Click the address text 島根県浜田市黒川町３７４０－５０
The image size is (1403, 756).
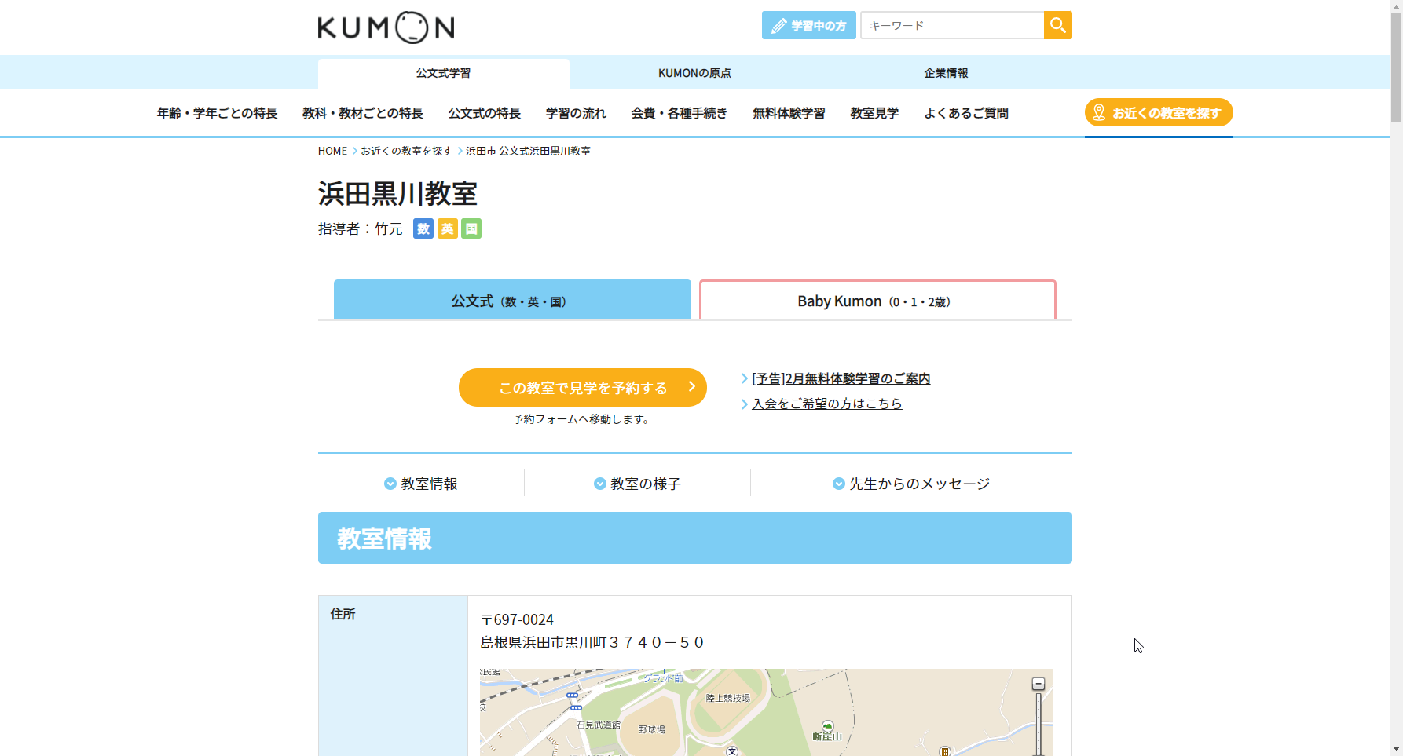coord(592,642)
